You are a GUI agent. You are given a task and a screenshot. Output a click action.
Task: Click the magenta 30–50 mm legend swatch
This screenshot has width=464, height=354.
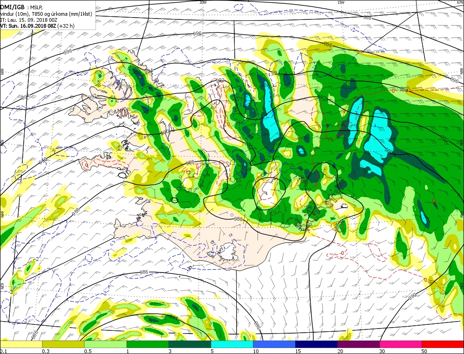click(x=401, y=344)
